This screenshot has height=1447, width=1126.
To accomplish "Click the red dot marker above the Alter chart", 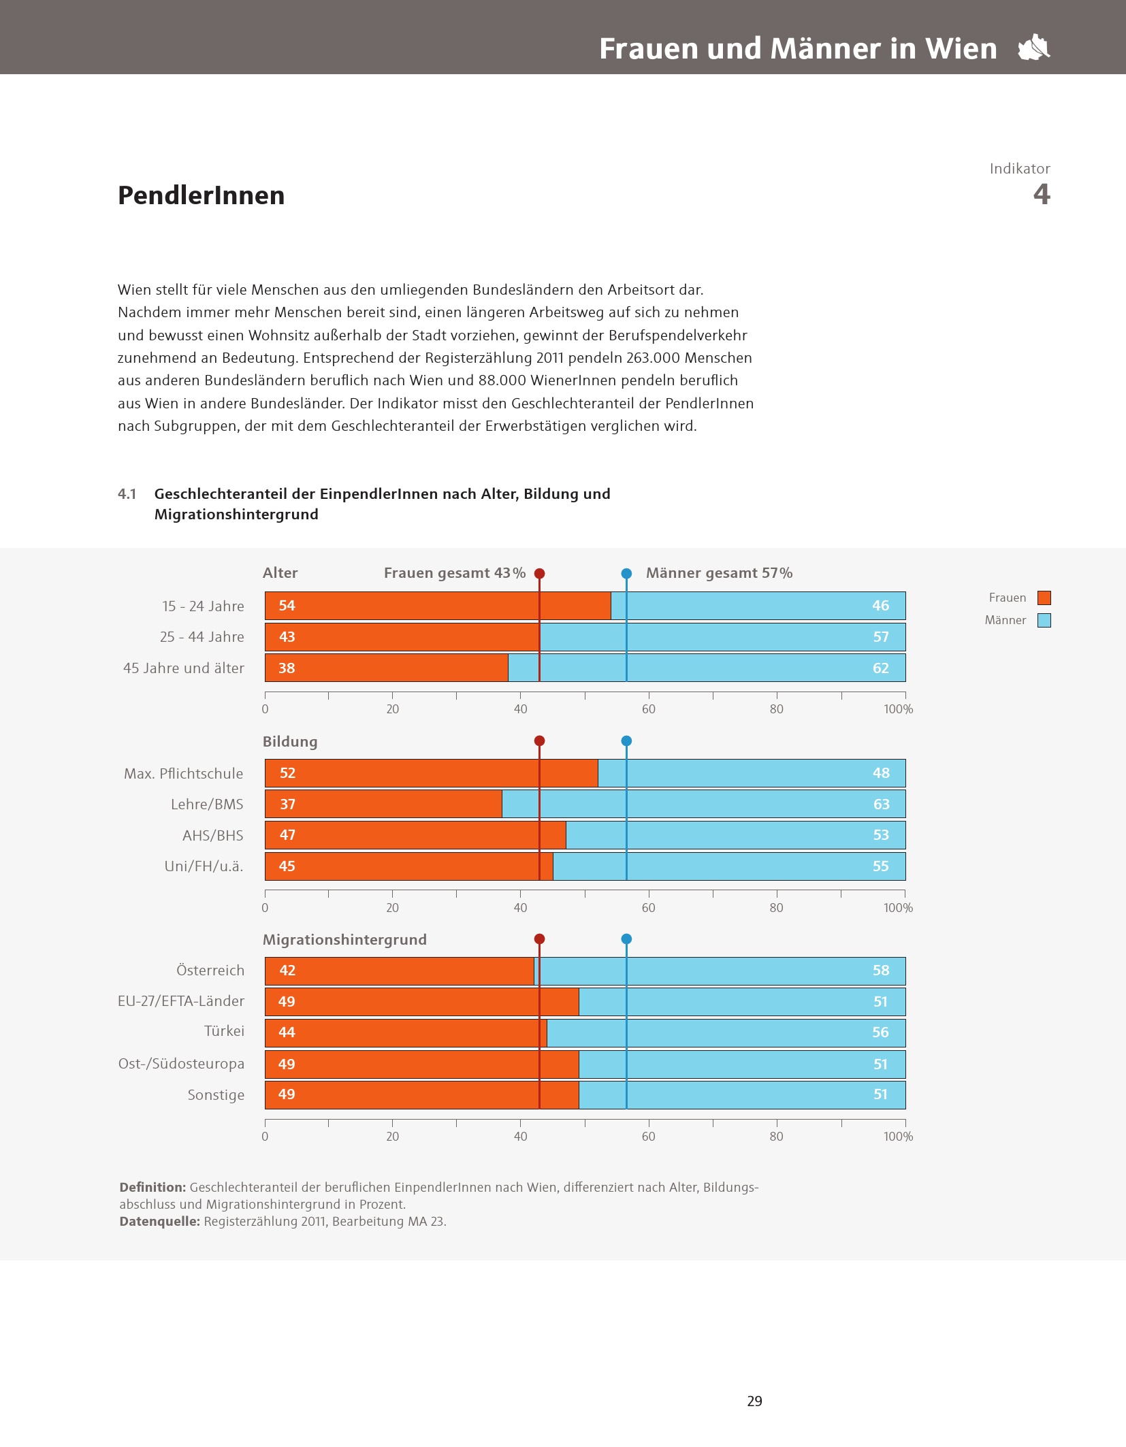I will [539, 574].
